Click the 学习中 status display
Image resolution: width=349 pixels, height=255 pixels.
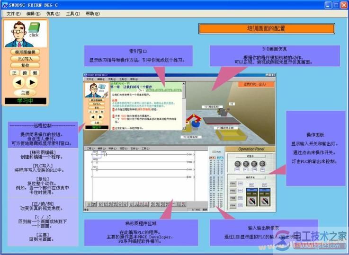(x=26, y=101)
